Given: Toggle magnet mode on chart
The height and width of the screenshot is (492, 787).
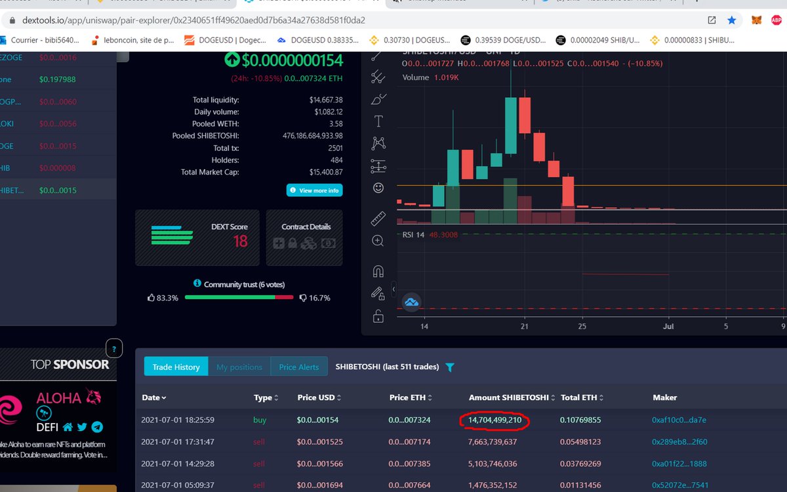Looking at the screenshot, I should (x=378, y=271).
